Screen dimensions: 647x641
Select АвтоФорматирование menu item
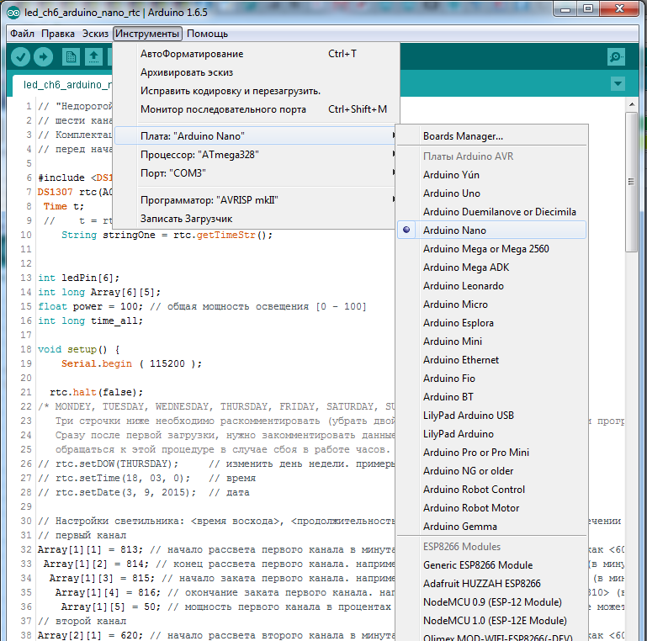(x=192, y=53)
